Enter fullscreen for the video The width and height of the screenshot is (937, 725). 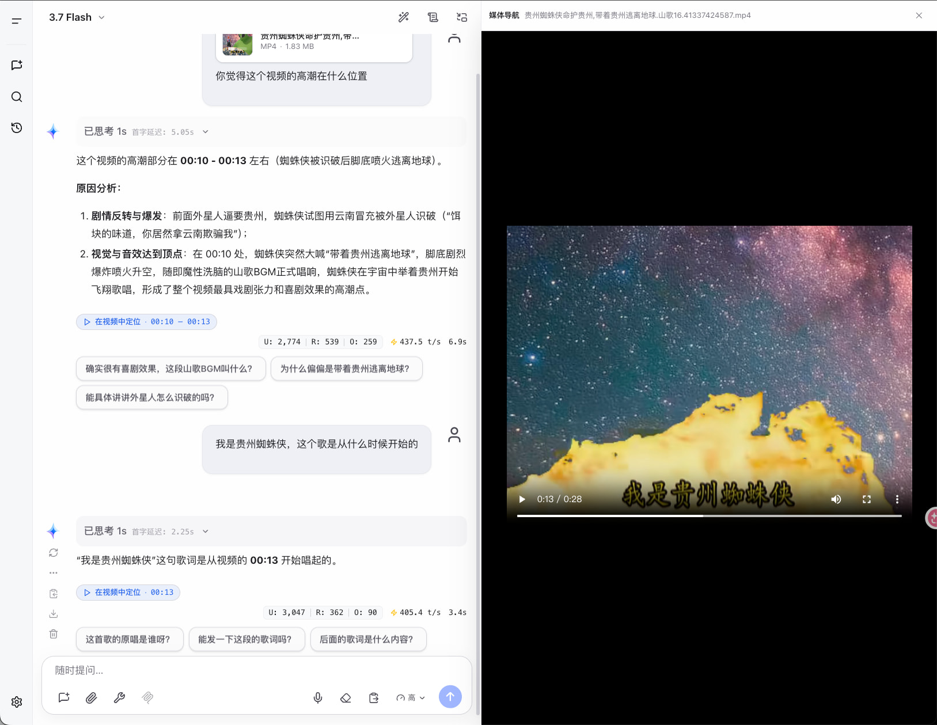867,499
